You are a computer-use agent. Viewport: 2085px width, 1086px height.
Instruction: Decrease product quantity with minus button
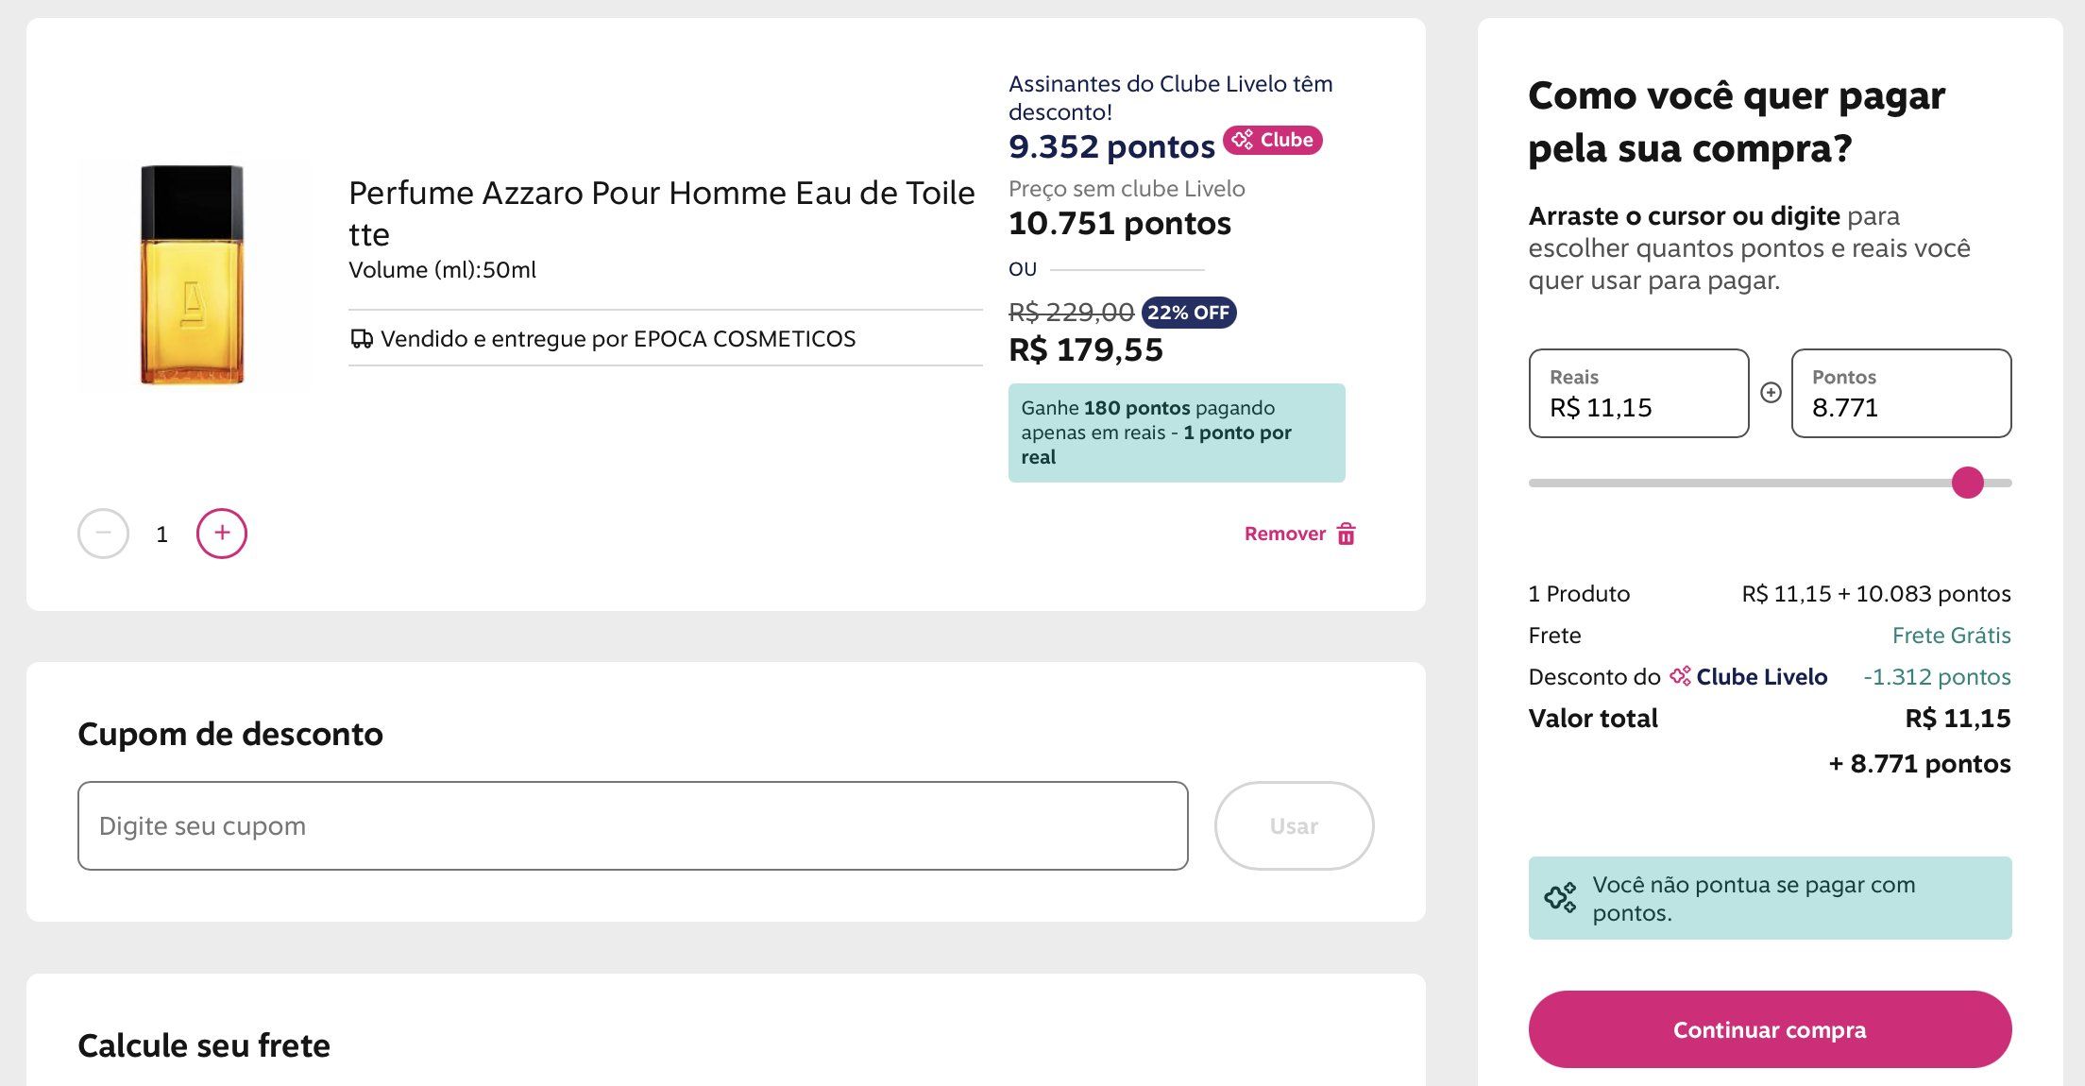(x=103, y=534)
